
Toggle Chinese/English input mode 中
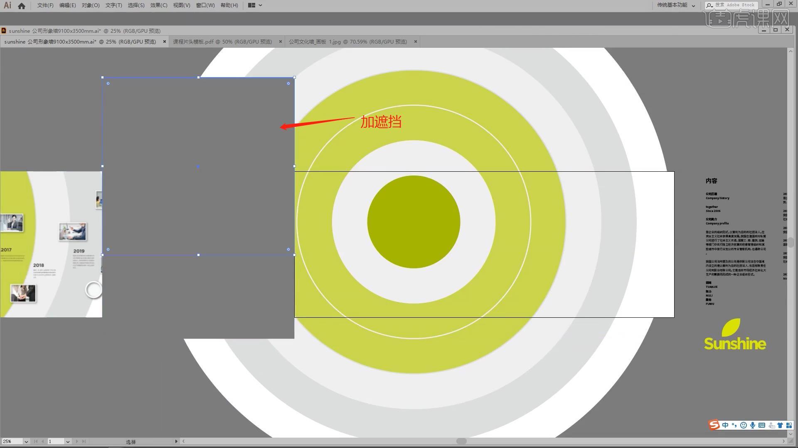pos(725,425)
